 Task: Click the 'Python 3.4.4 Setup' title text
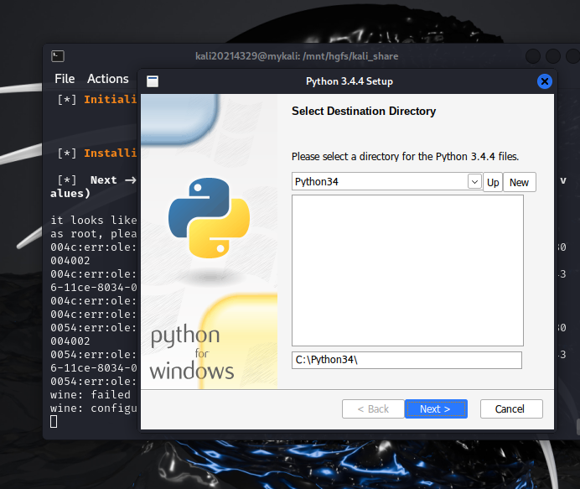pyautogui.click(x=350, y=81)
